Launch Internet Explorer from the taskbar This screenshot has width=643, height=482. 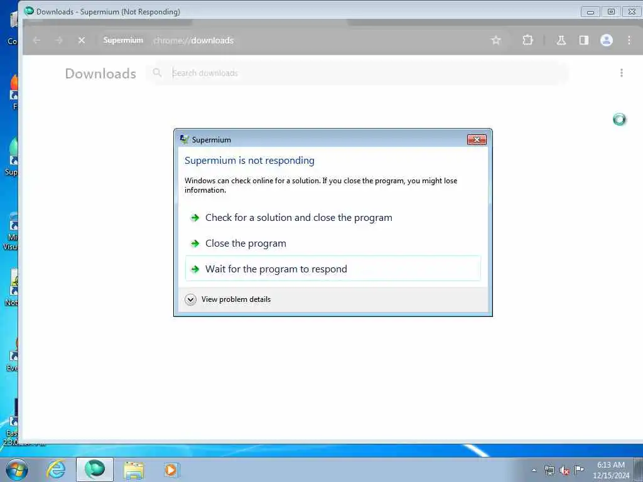click(56, 469)
